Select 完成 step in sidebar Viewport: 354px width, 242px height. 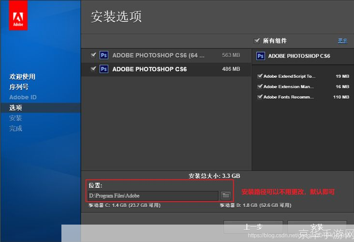click(15, 129)
